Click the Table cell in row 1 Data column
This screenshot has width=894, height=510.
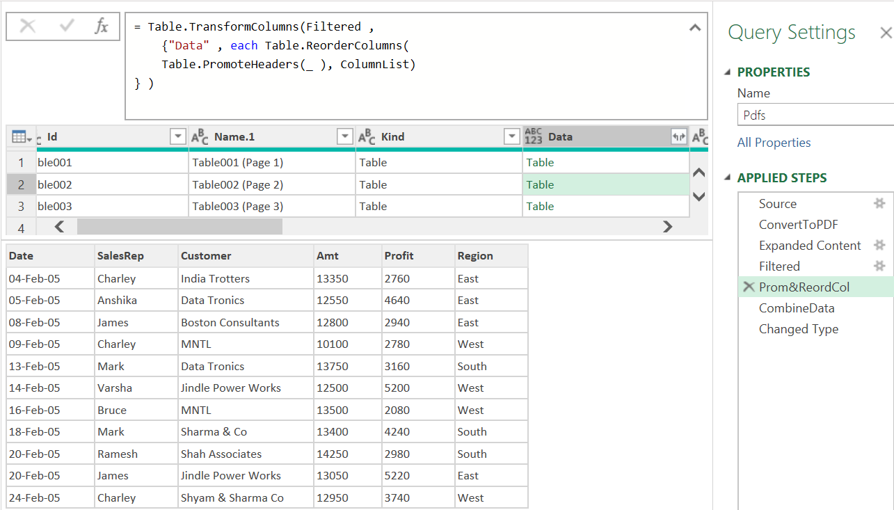click(606, 163)
